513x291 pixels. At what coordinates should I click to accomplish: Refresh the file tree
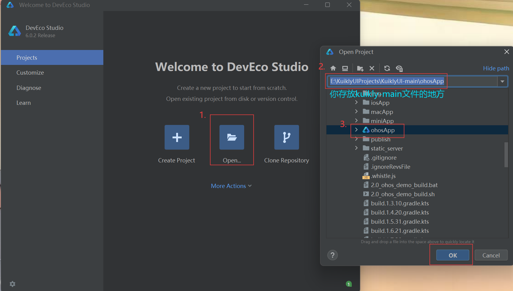point(387,68)
